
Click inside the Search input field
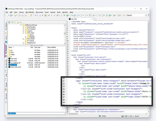[139, 15]
